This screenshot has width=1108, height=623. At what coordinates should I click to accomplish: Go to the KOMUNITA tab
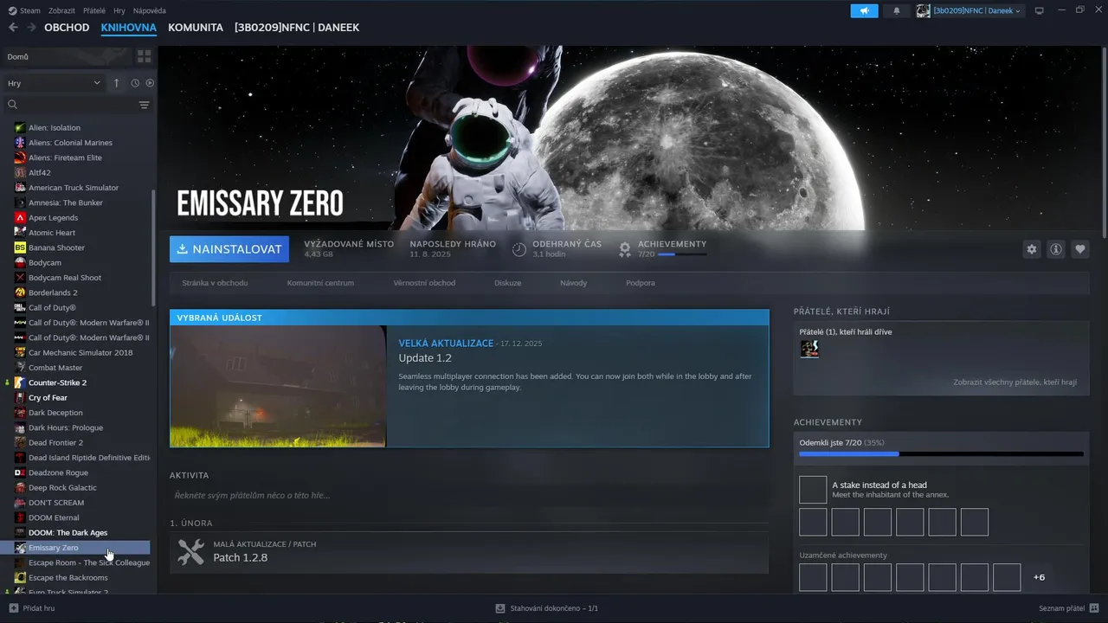pos(196,28)
